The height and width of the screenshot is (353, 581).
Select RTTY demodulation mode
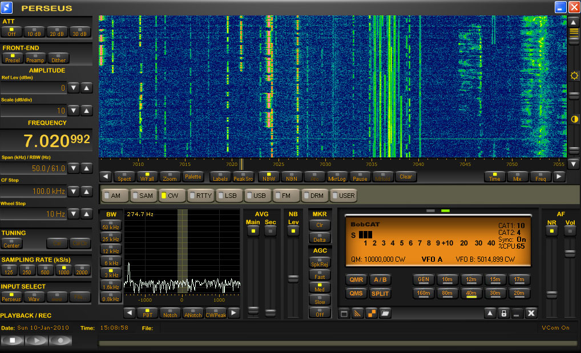point(201,196)
